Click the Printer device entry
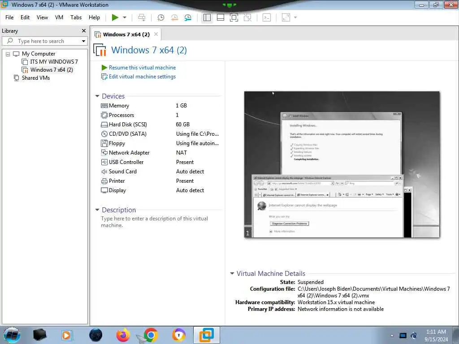Image resolution: width=459 pixels, height=344 pixels. (x=117, y=181)
